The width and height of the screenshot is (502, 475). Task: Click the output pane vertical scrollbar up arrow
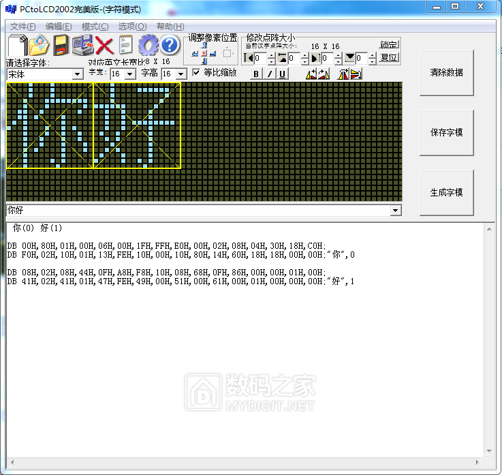point(489,229)
